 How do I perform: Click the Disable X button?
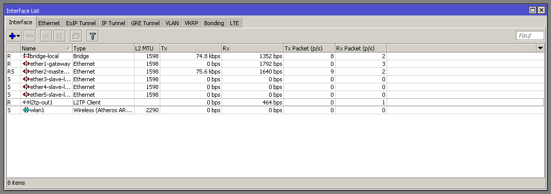tap(59, 36)
